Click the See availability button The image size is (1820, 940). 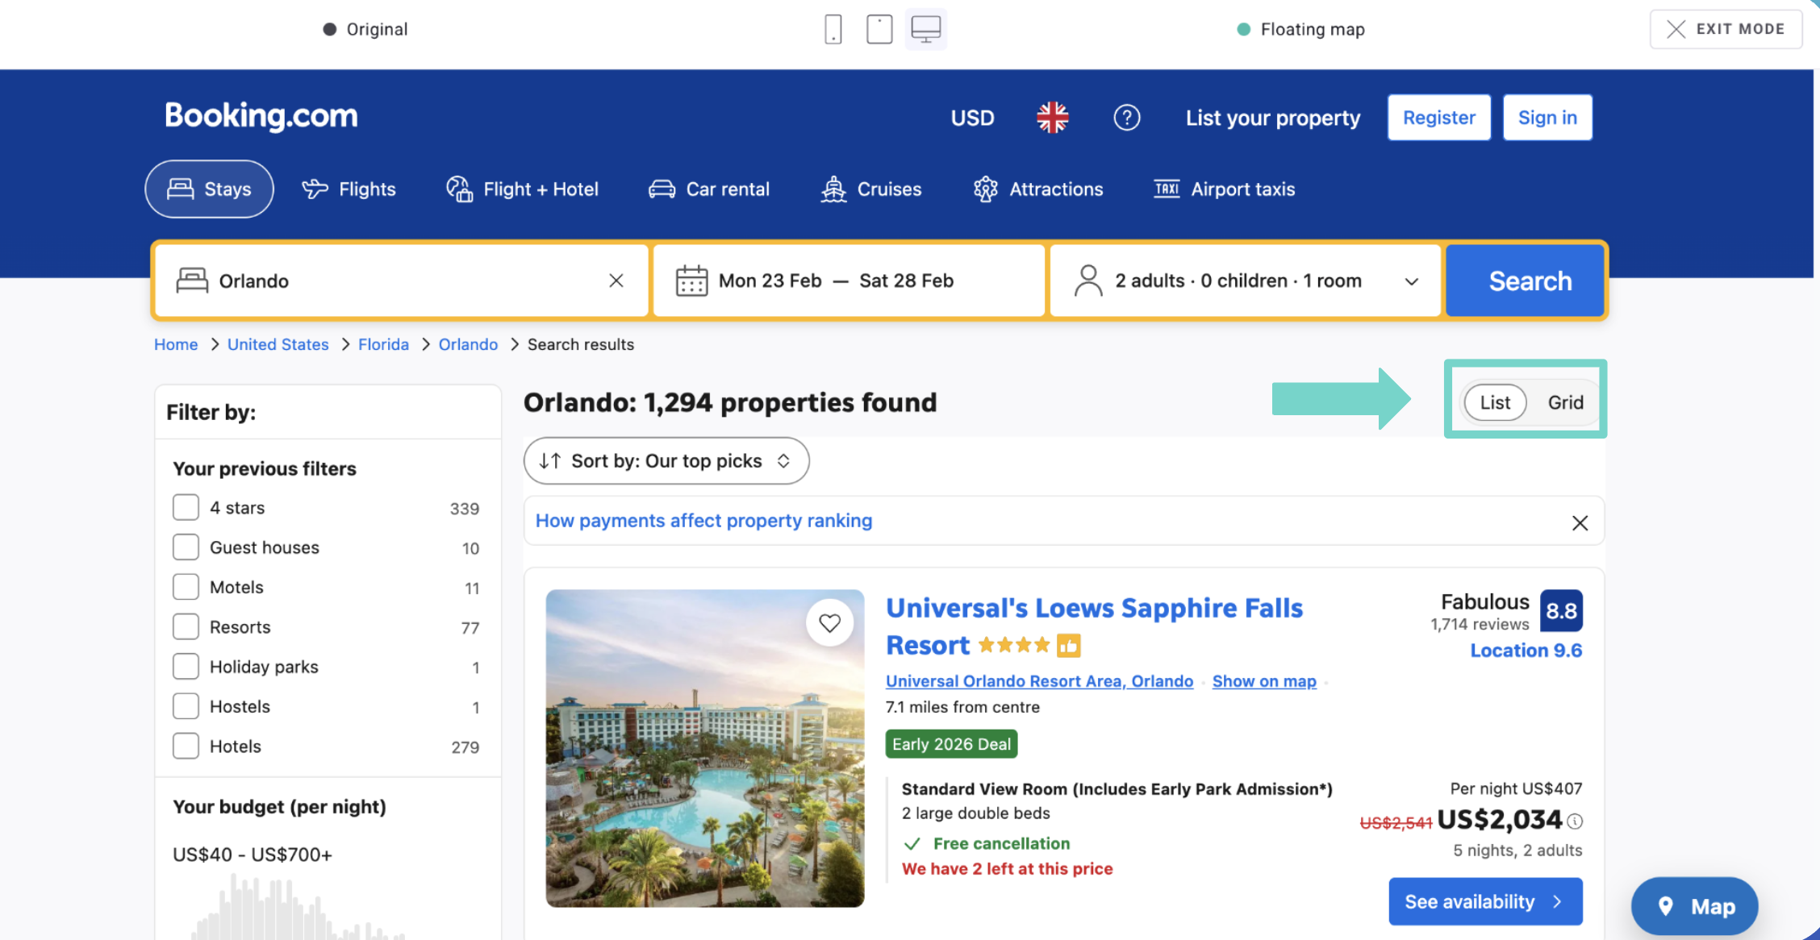coord(1484,901)
